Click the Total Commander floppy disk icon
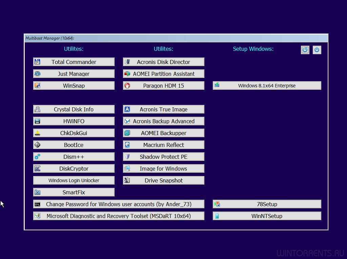Viewport: 347px width, 259px height. (38, 62)
